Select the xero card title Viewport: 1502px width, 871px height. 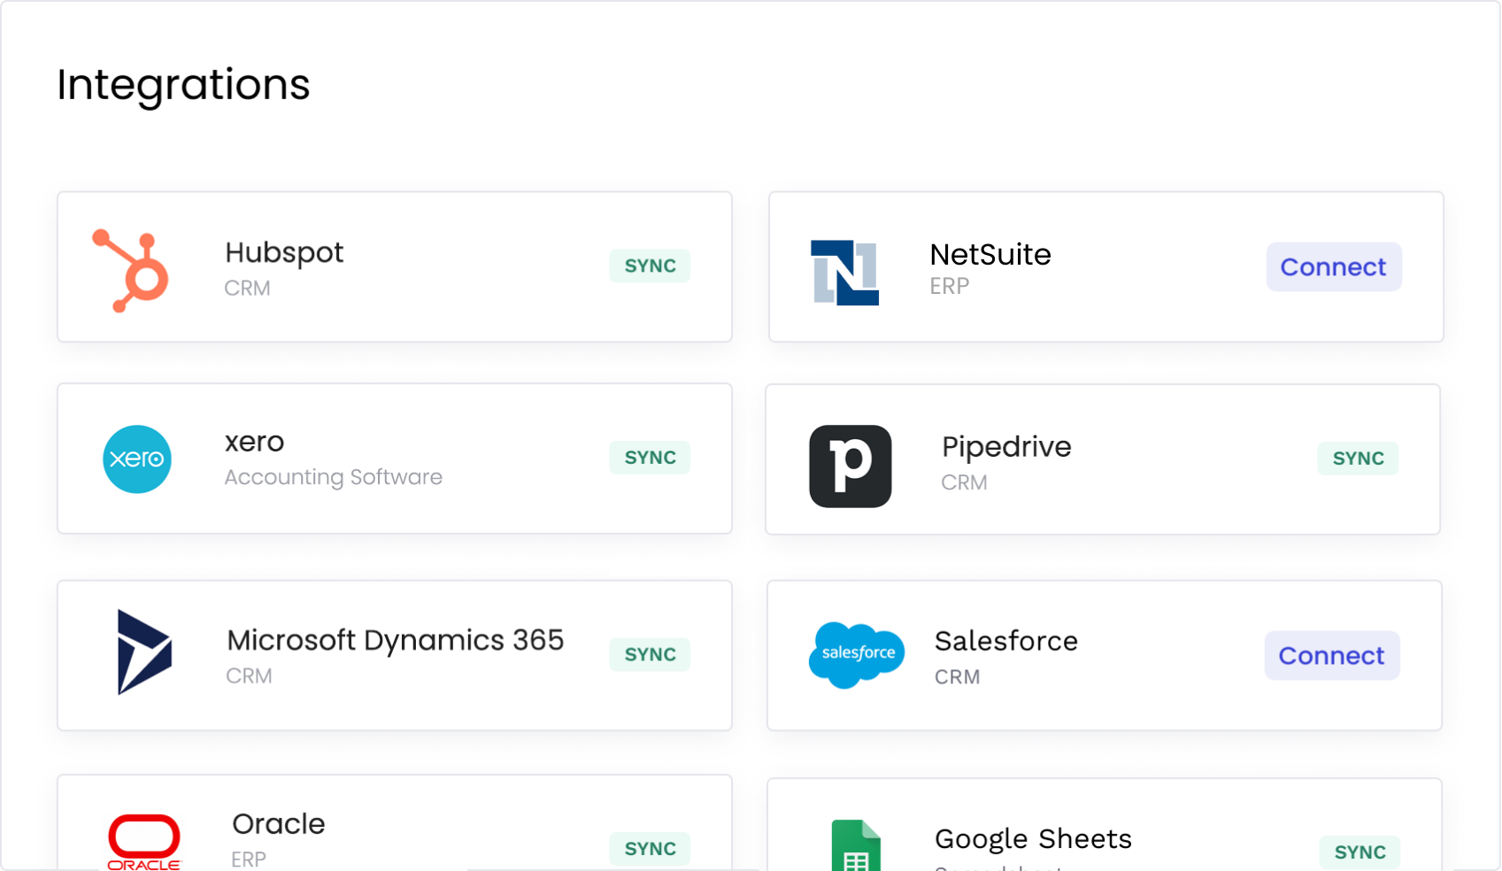(255, 442)
